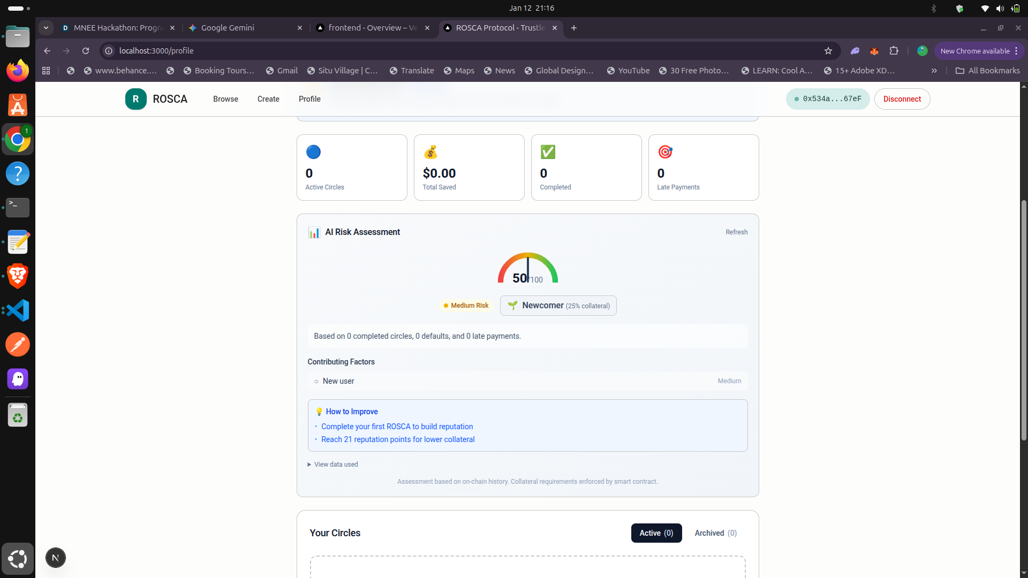This screenshot has width=1028, height=578.
Task: Click the MetaMask fox extension icon
Action: 874,51
